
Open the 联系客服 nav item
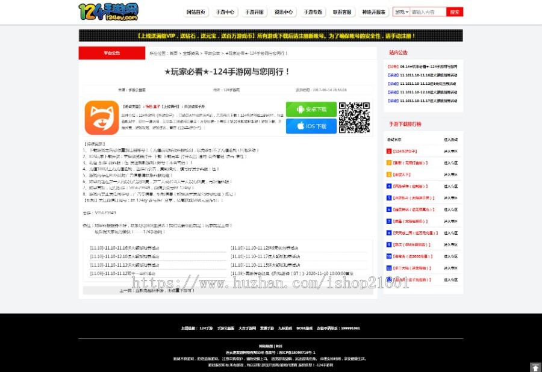pyautogui.click(x=342, y=12)
